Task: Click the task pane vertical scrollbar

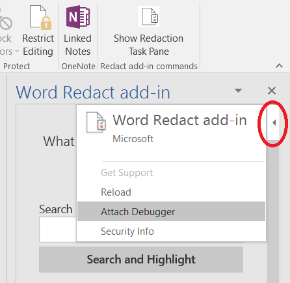Action: (x=273, y=211)
